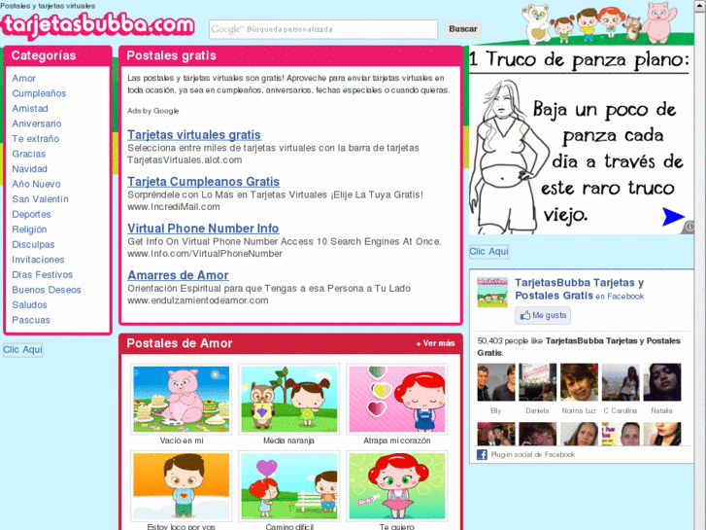The width and height of the screenshot is (706, 530).
Task: Open Daniela's Facebook profile picture
Action: tap(538, 382)
